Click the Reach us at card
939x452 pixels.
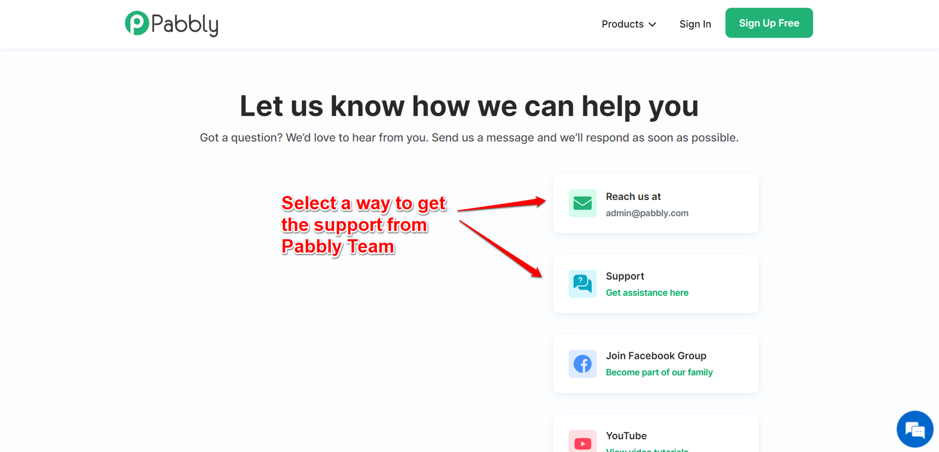click(x=656, y=203)
